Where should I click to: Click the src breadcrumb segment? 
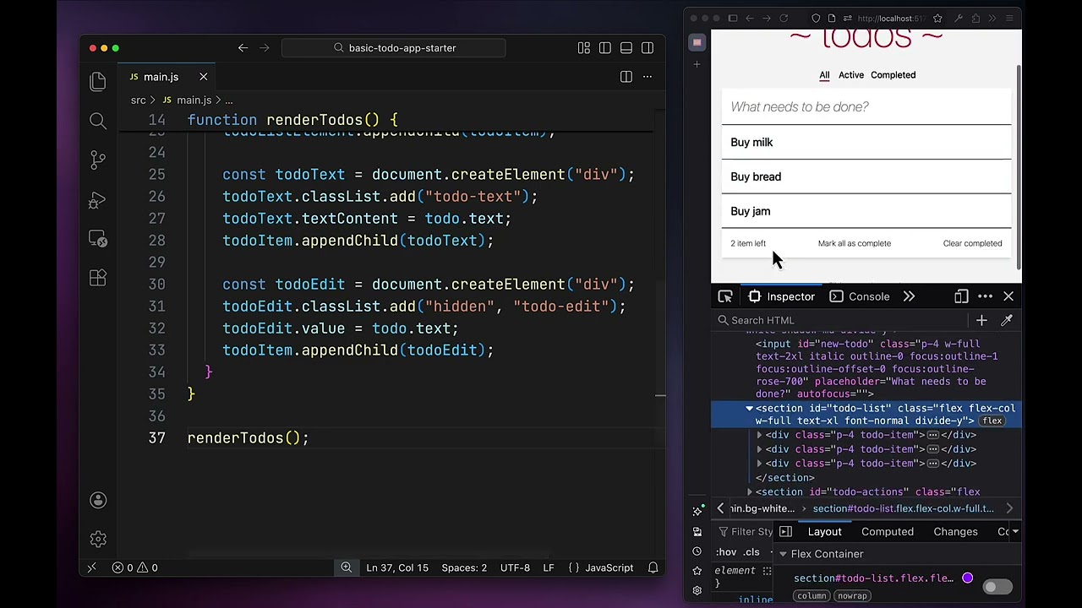(139, 100)
